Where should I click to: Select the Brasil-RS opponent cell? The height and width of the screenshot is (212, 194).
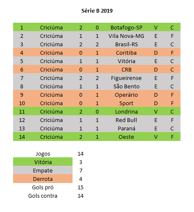coord(127,45)
